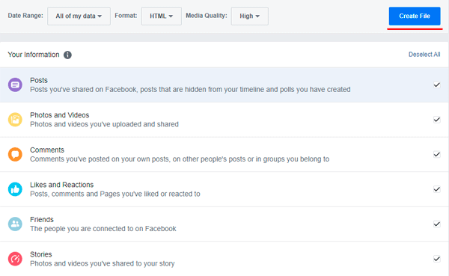Uncheck the Photos and Videos checkbox
Image resolution: width=449 pixels, height=276 pixels.
click(x=437, y=120)
